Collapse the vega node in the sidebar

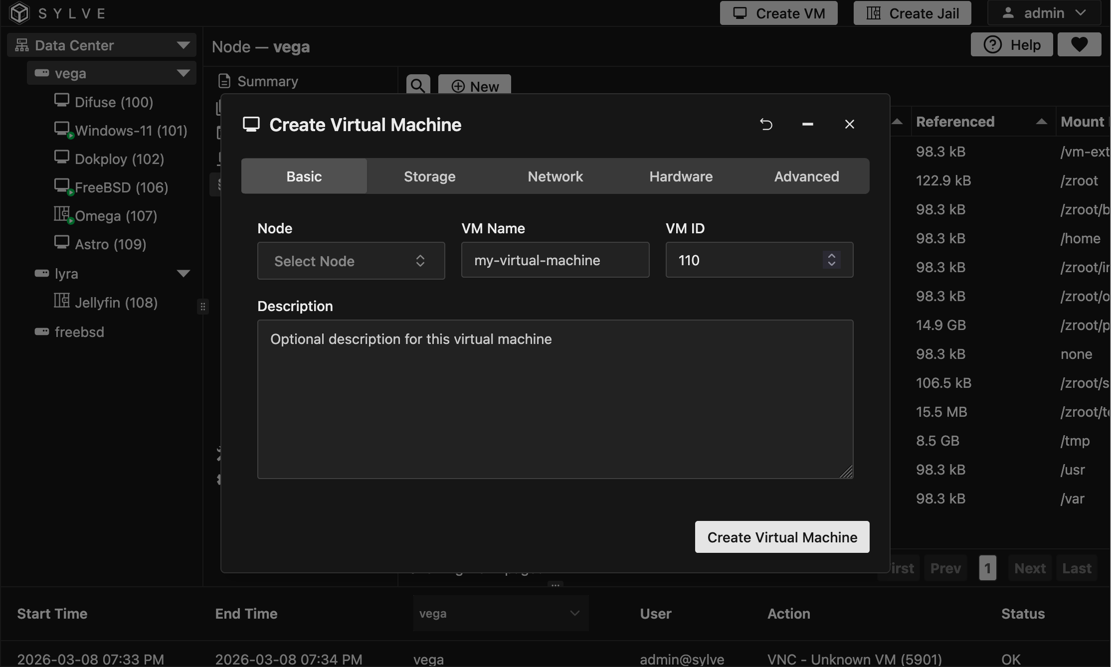tap(182, 73)
